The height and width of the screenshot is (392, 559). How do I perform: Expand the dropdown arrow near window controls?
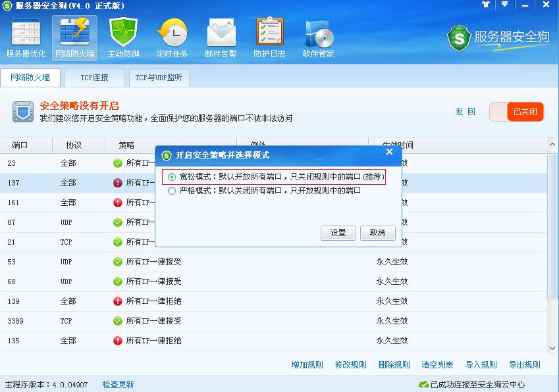[504, 6]
